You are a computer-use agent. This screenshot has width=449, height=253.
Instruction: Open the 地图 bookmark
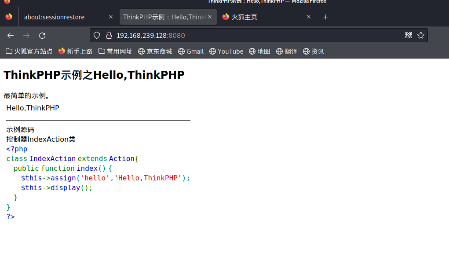point(259,51)
